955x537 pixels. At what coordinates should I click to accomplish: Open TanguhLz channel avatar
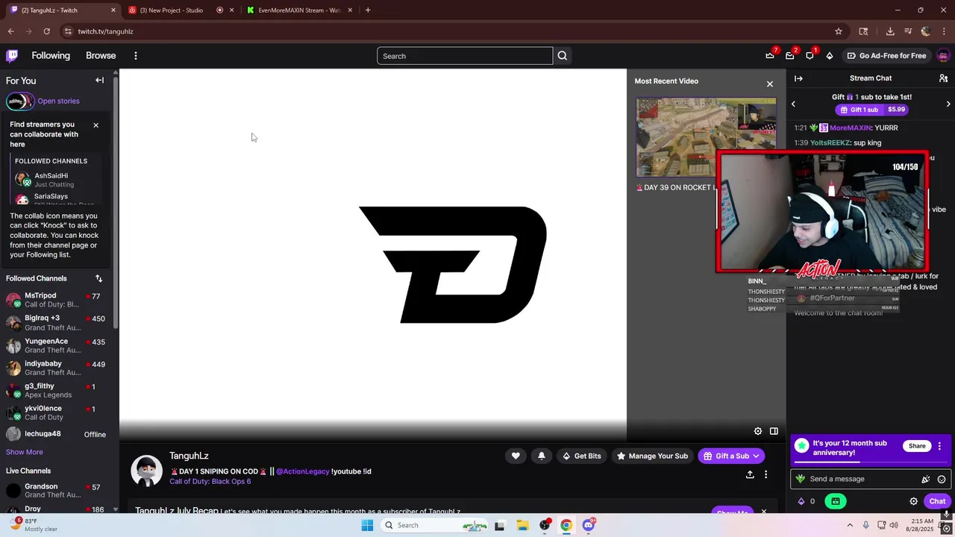(x=146, y=471)
